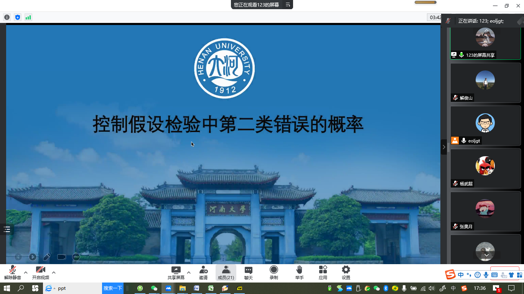Toggle the 成员(21) members panel
Screen dimensions: 524x294
[226, 273]
